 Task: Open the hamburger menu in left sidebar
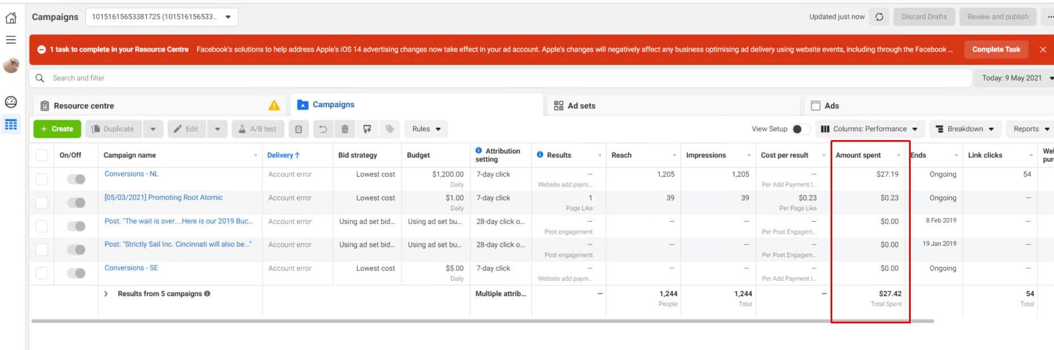pyautogui.click(x=11, y=40)
